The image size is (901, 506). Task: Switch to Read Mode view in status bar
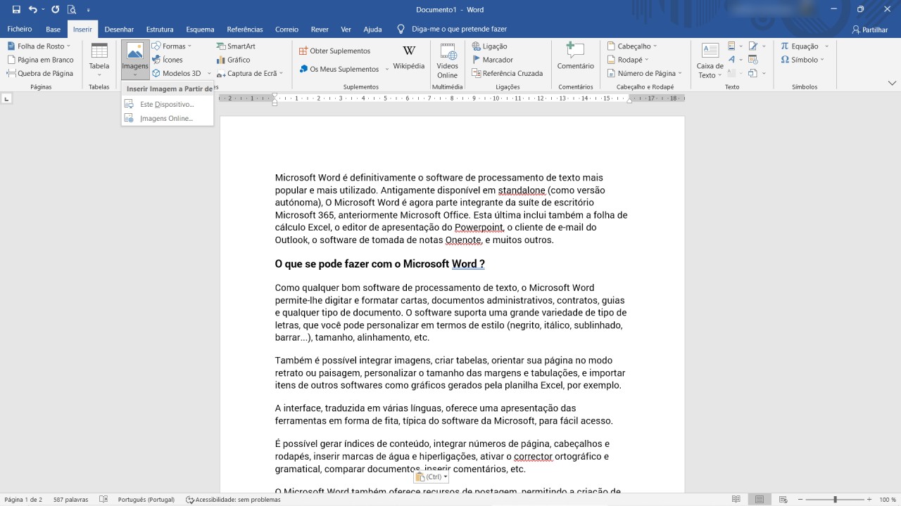(736, 500)
